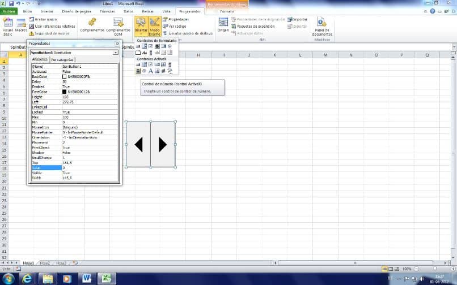The width and height of the screenshot is (457, 285).
Task: Insert the form check box control
Action: coord(150,46)
